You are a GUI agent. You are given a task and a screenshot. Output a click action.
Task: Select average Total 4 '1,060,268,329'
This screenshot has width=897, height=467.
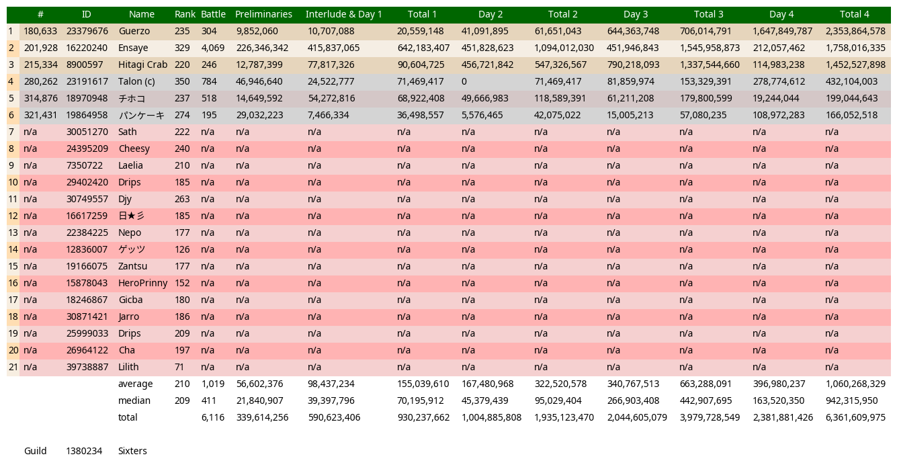click(855, 384)
